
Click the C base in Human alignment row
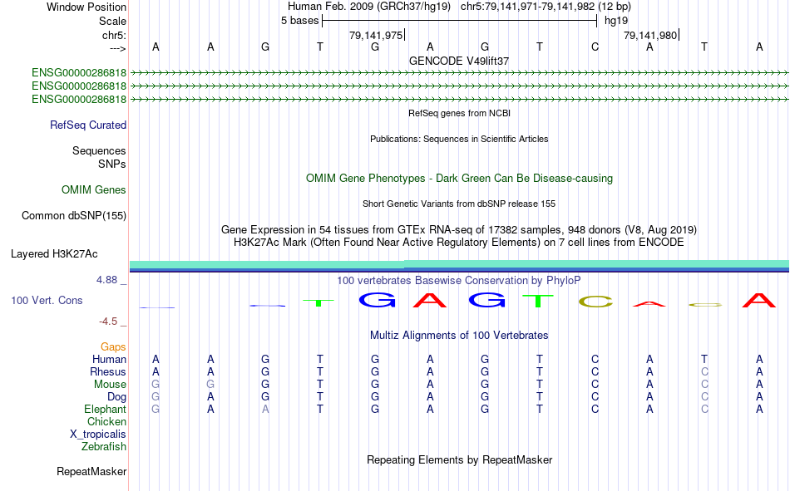coord(595,359)
